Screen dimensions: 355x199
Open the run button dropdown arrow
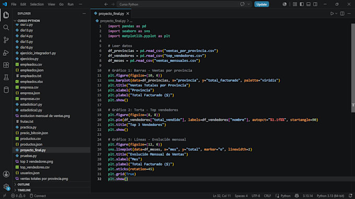click(336, 14)
